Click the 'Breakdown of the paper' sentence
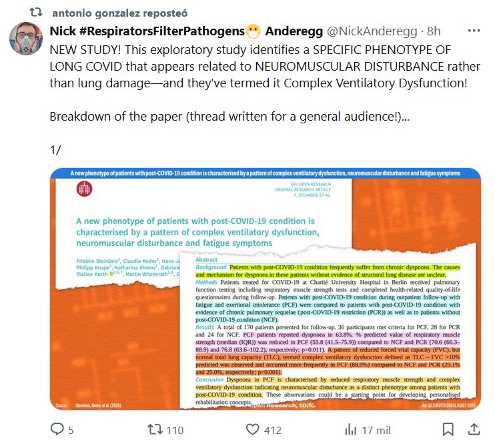 point(229,117)
